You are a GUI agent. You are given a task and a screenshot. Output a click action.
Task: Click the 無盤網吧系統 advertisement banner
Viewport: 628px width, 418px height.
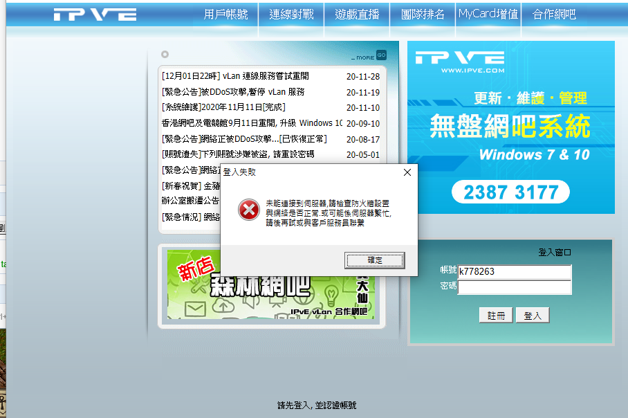tap(510, 126)
